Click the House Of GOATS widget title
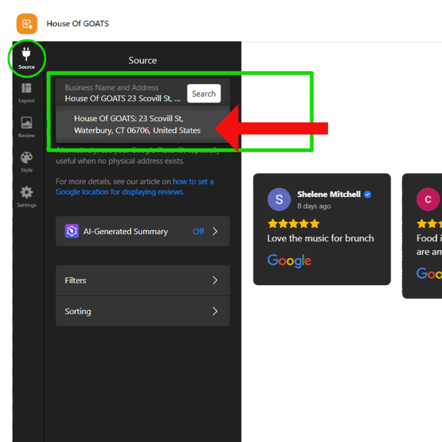442x442 pixels. [78, 24]
